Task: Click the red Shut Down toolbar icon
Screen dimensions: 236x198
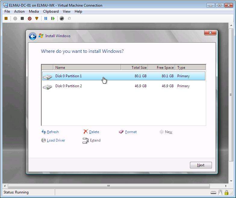Action: coord(29,18)
